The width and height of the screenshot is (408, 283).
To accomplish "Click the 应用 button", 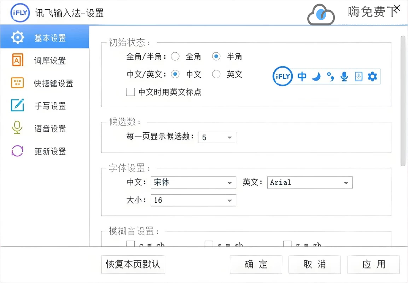I will pos(374,264).
